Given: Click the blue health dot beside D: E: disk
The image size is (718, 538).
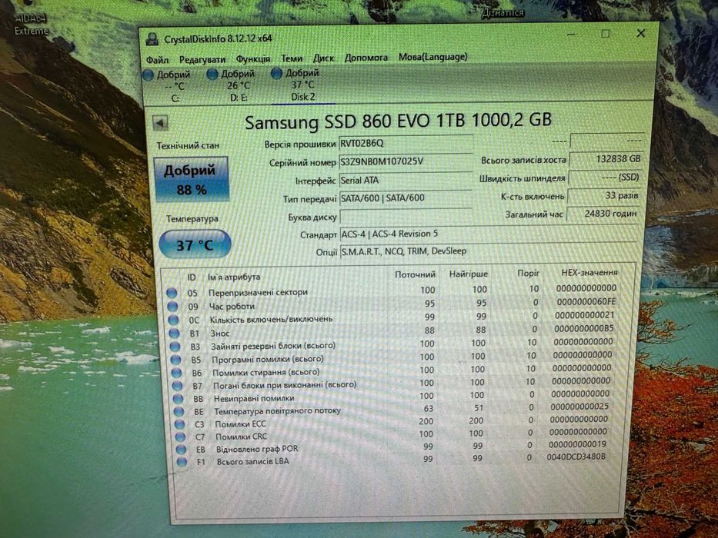Looking at the screenshot, I should [x=212, y=74].
